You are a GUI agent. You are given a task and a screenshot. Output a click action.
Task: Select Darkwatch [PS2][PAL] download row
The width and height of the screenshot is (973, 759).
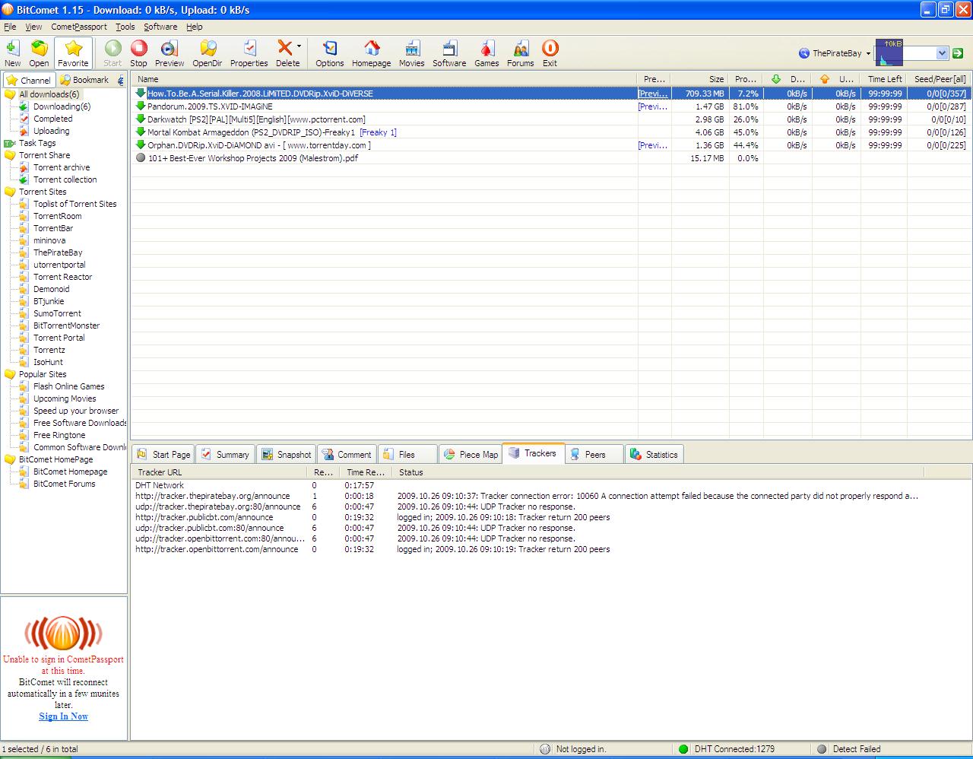coord(551,119)
